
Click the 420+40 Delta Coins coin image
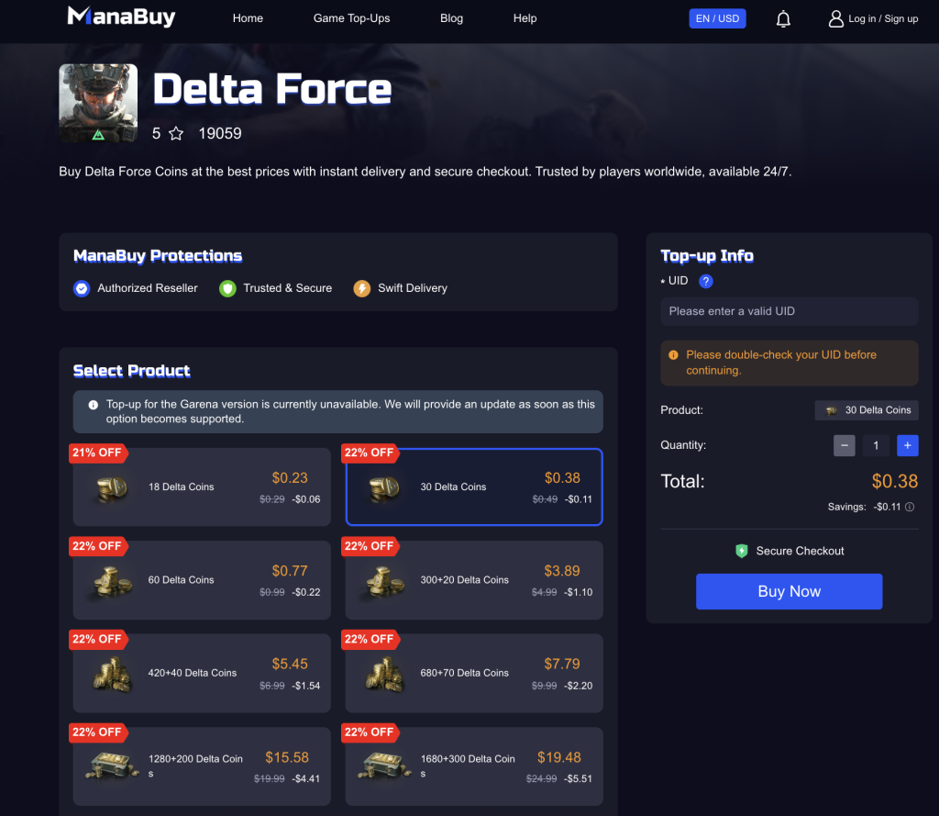tap(112, 674)
